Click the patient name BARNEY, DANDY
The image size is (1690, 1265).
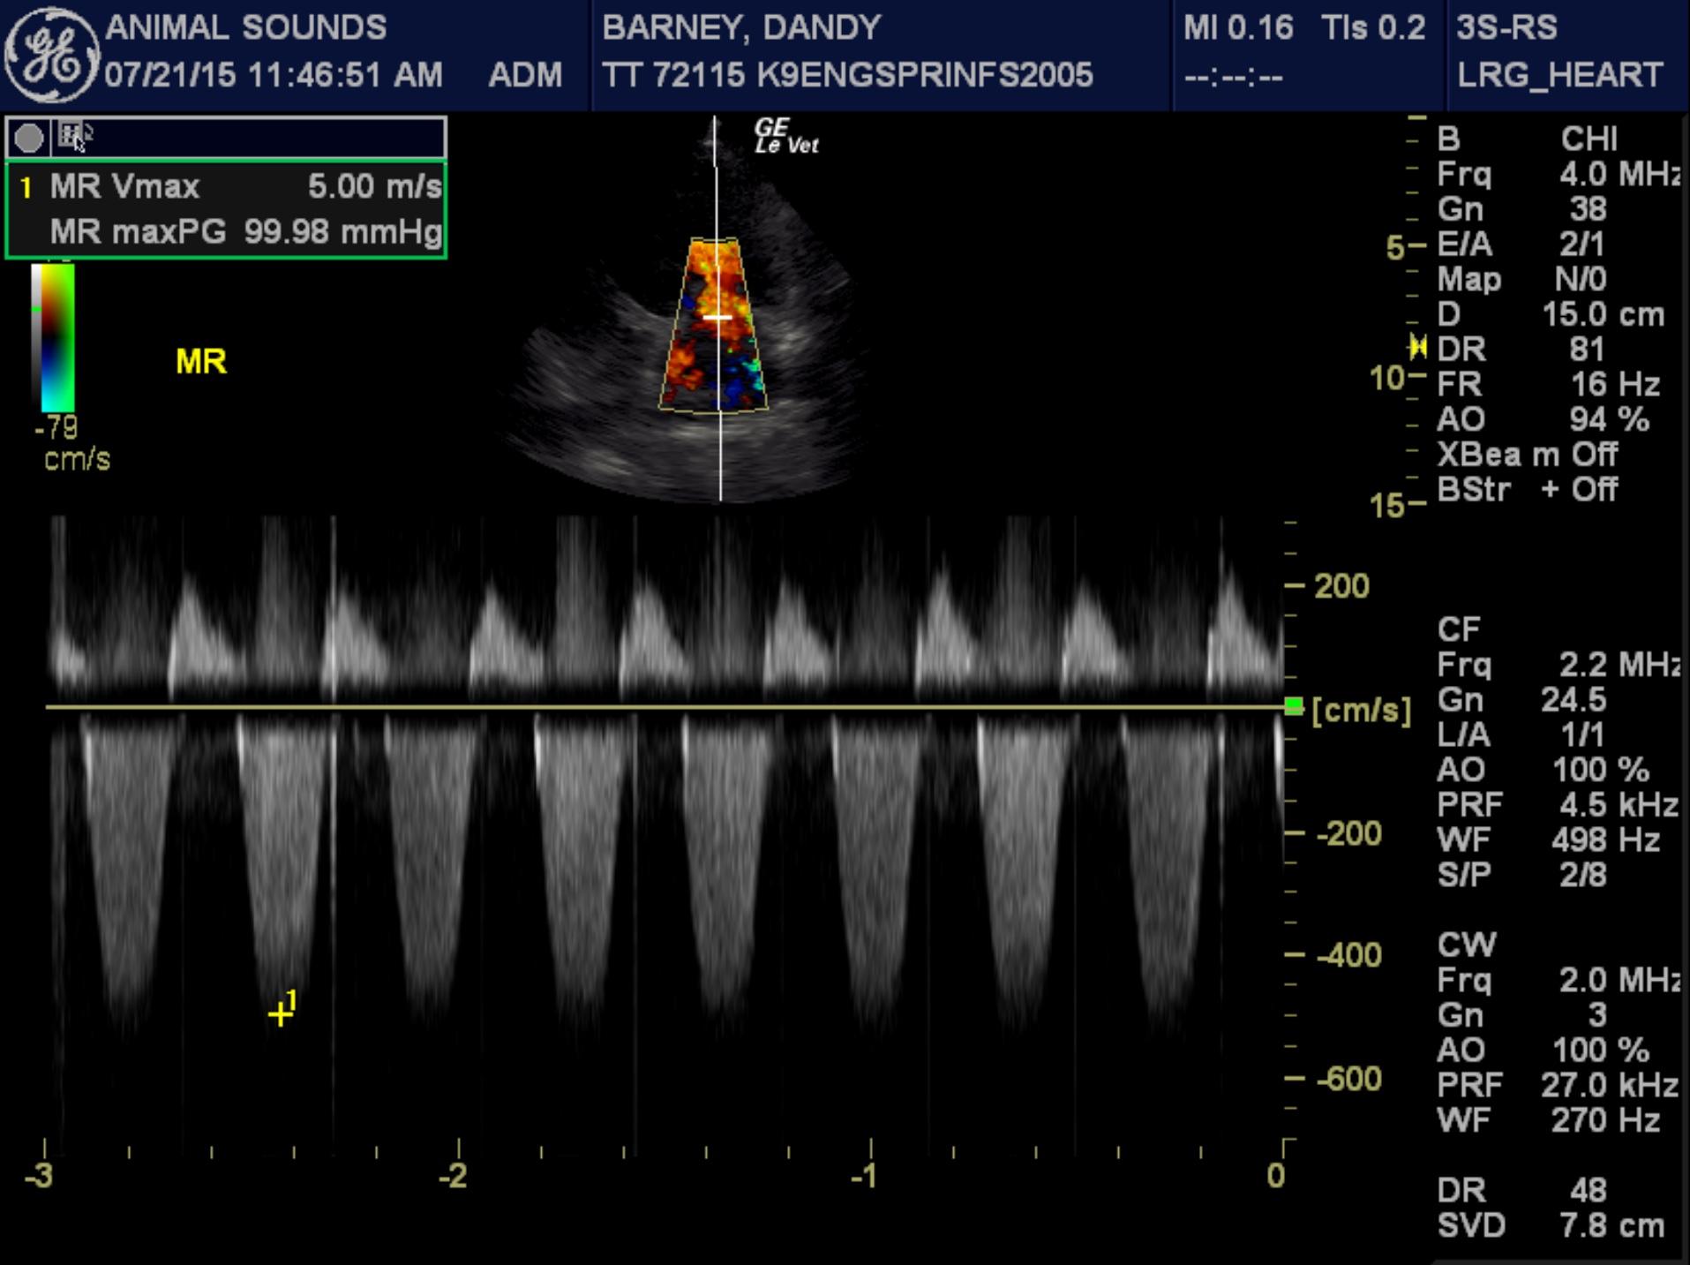[741, 27]
